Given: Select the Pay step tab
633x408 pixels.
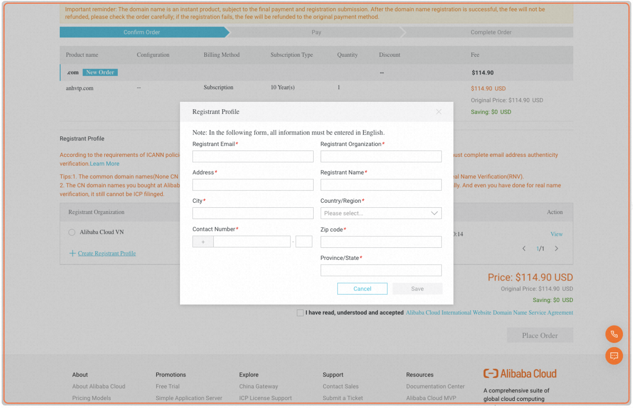Looking at the screenshot, I should click(x=316, y=32).
